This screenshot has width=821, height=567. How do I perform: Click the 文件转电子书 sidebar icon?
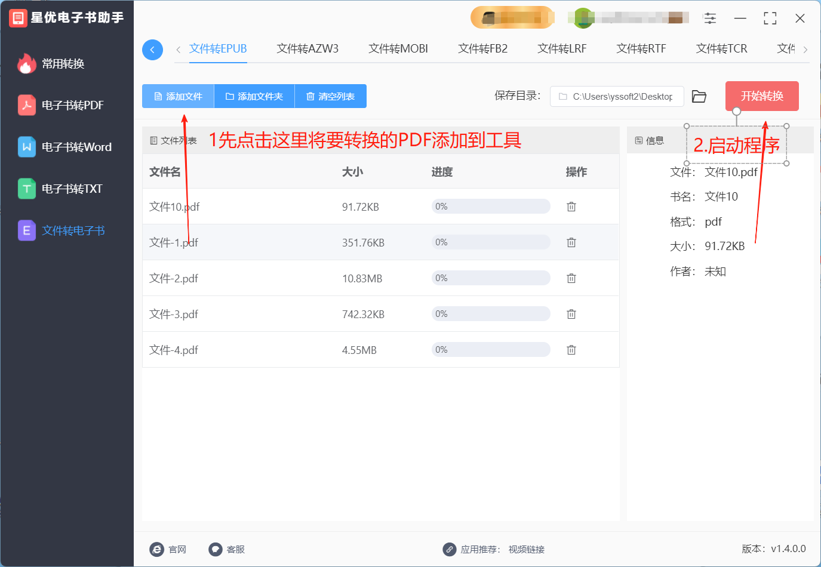(x=26, y=230)
